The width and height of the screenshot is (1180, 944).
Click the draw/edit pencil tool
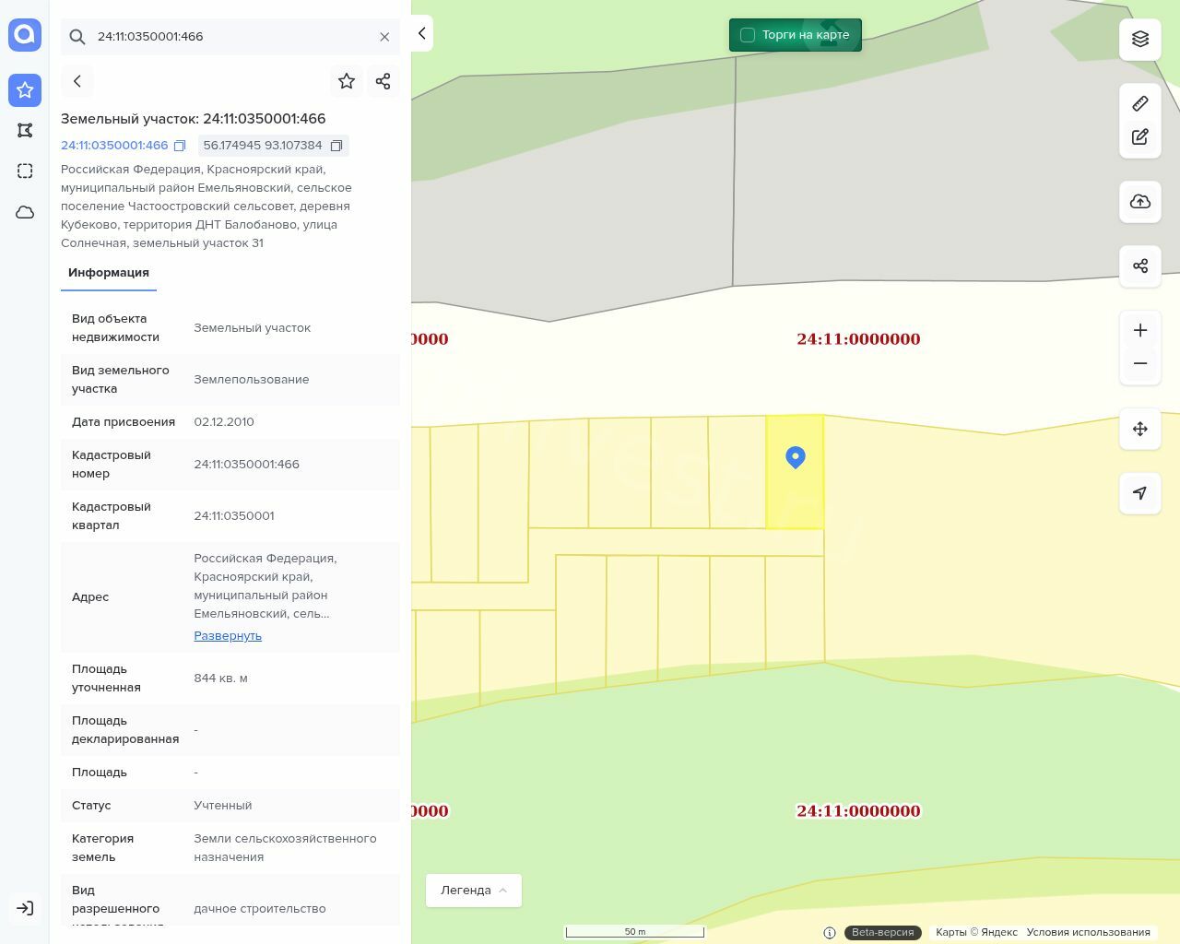click(1140, 137)
